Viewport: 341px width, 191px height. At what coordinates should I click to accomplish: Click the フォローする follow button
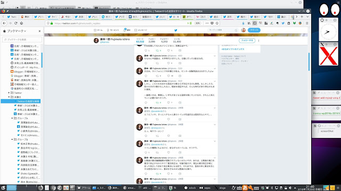[247, 40]
